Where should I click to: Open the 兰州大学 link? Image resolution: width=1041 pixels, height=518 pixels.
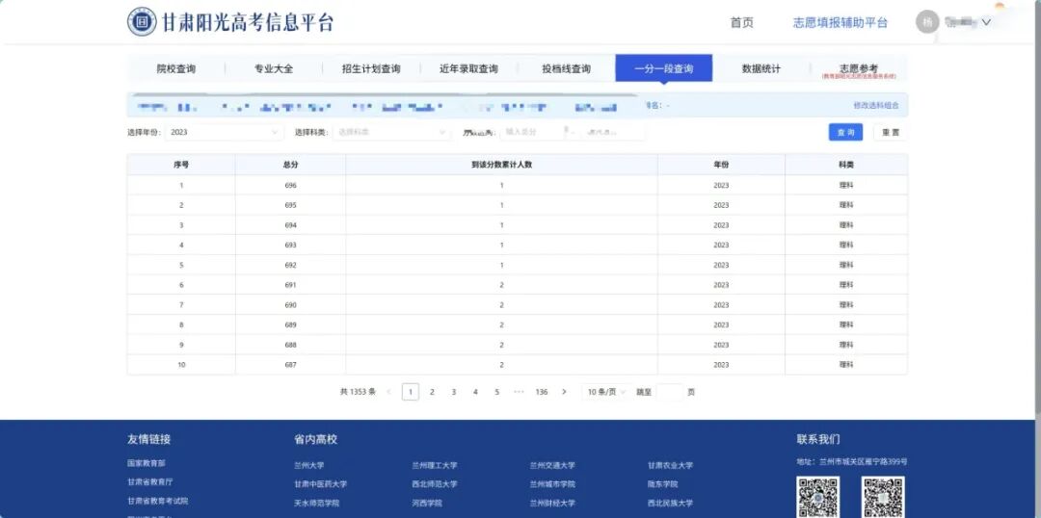(x=309, y=466)
